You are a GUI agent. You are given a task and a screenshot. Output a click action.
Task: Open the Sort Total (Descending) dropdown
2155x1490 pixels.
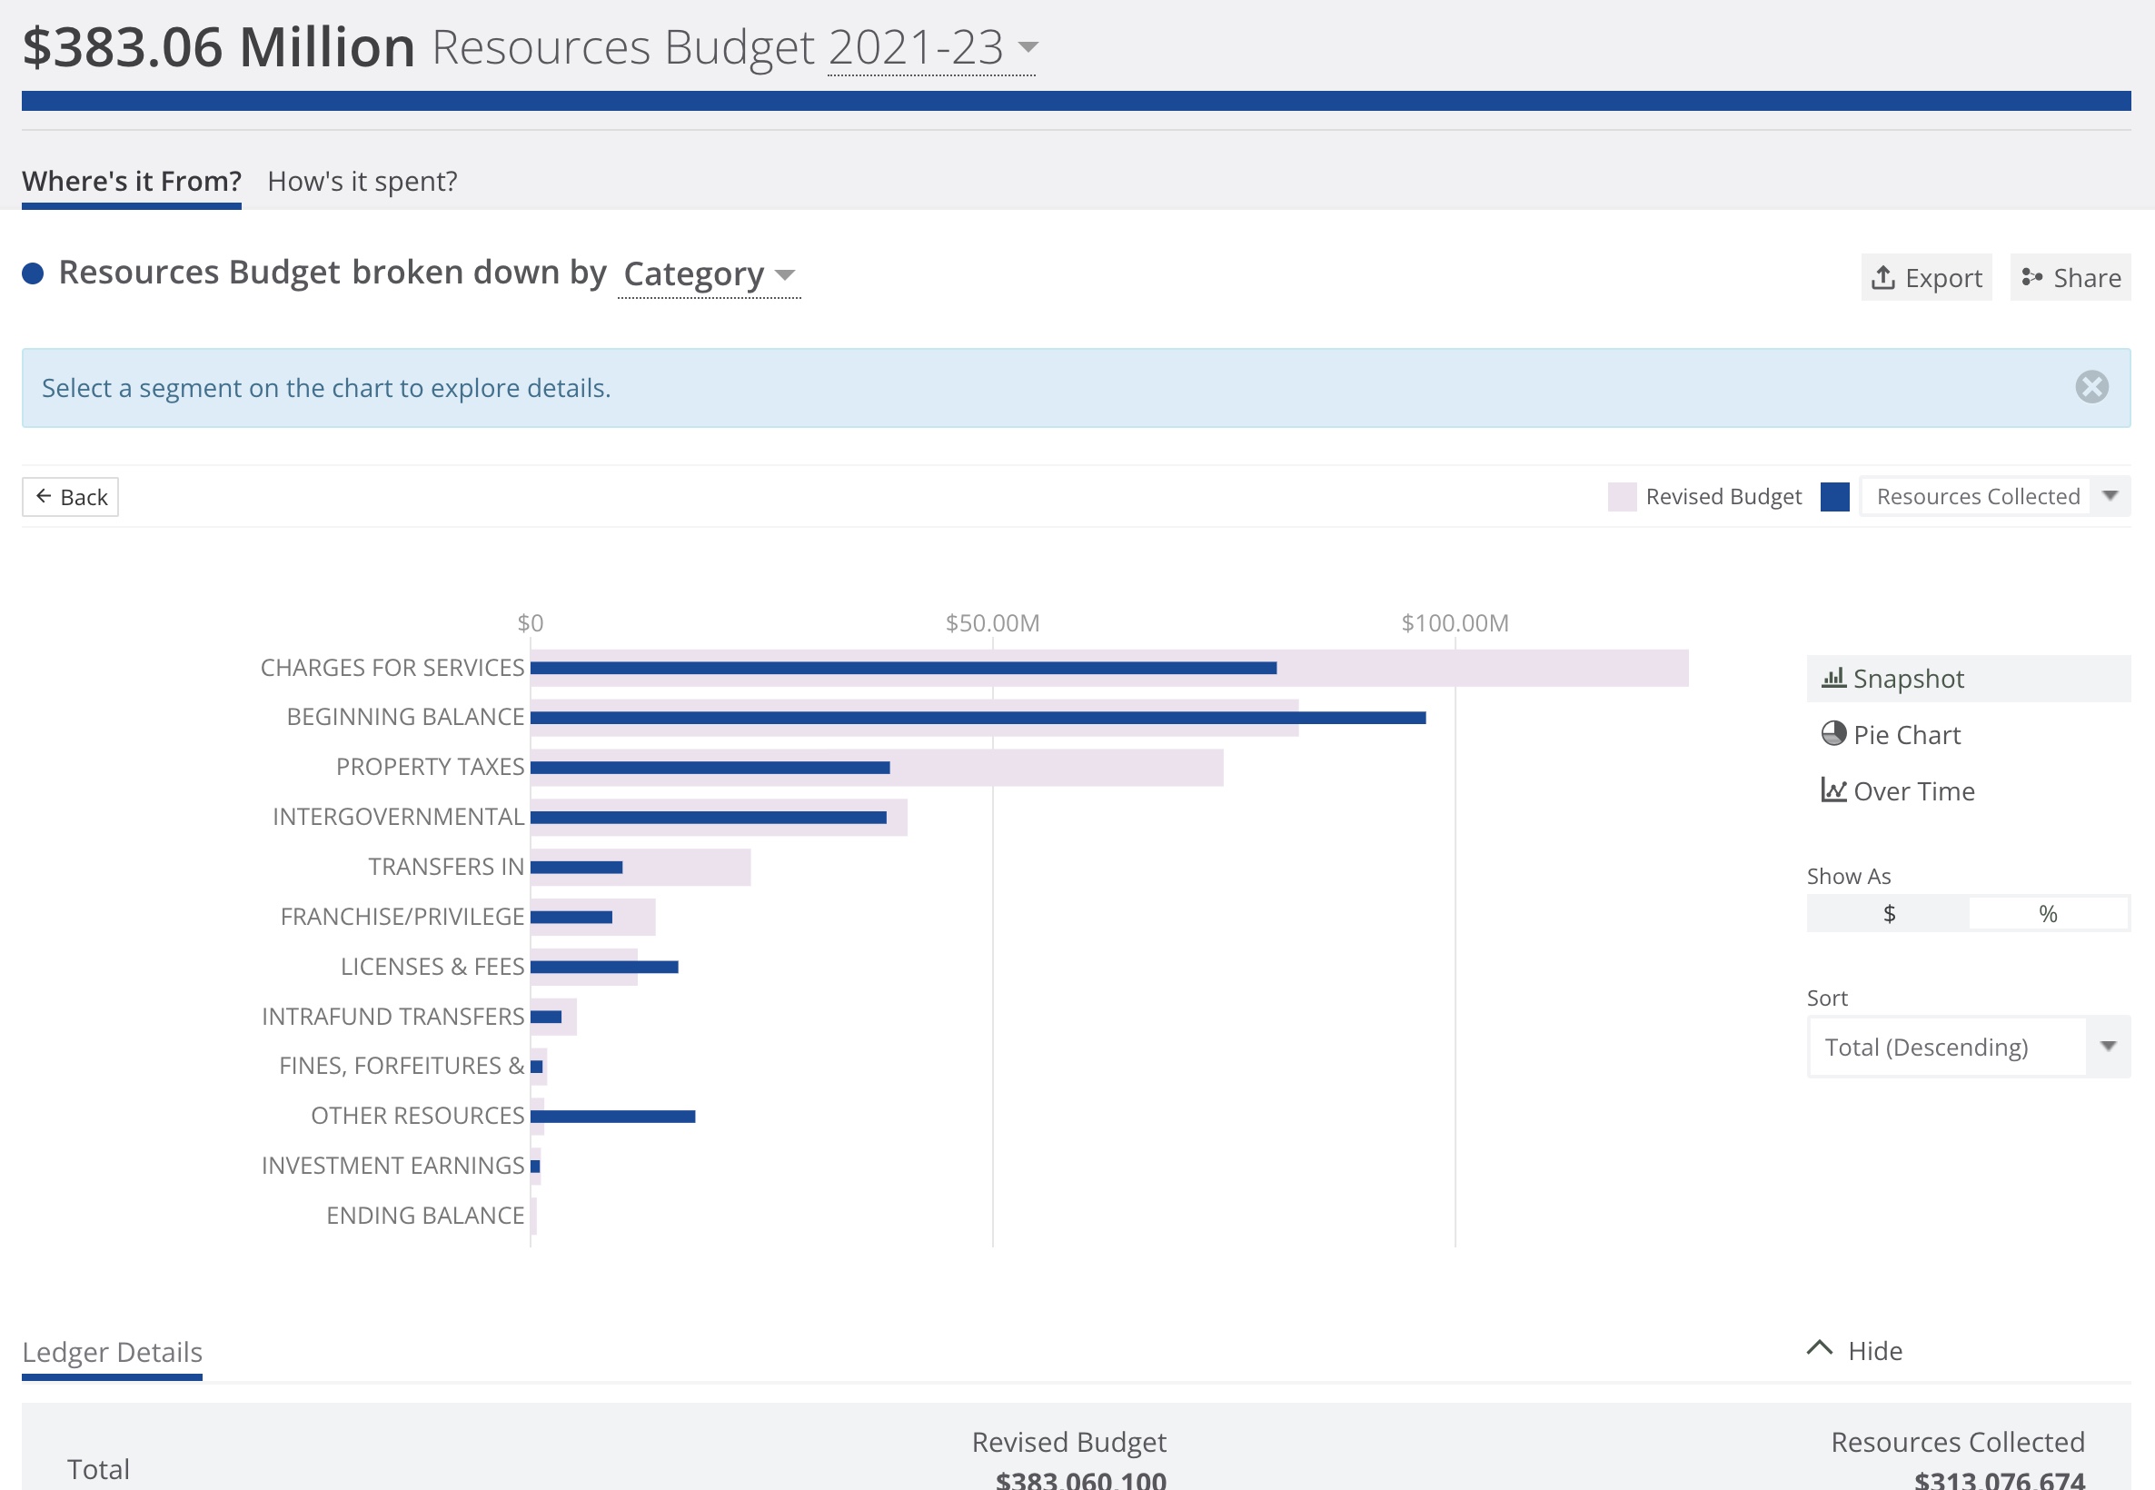tap(1969, 1047)
